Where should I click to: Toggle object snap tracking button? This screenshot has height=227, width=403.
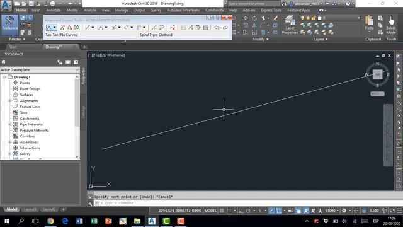(271, 211)
